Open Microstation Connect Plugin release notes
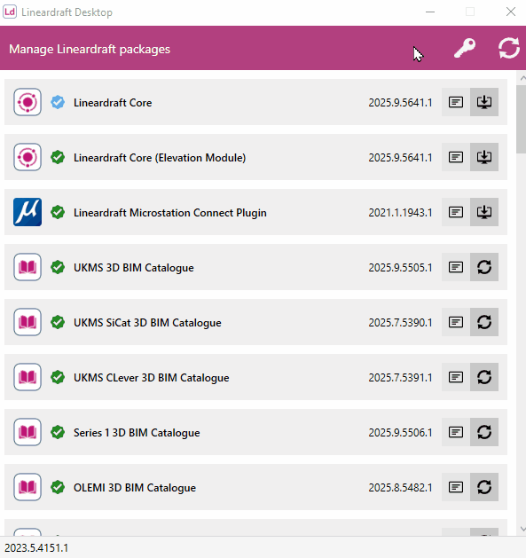 pyautogui.click(x=456, y=212)
